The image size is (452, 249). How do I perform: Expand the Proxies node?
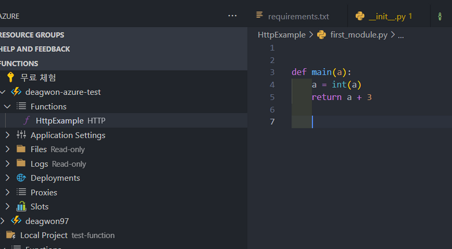click(x=8, y=192)
